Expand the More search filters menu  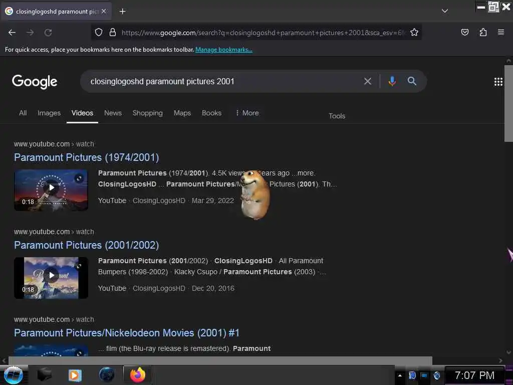coord(247,113)
